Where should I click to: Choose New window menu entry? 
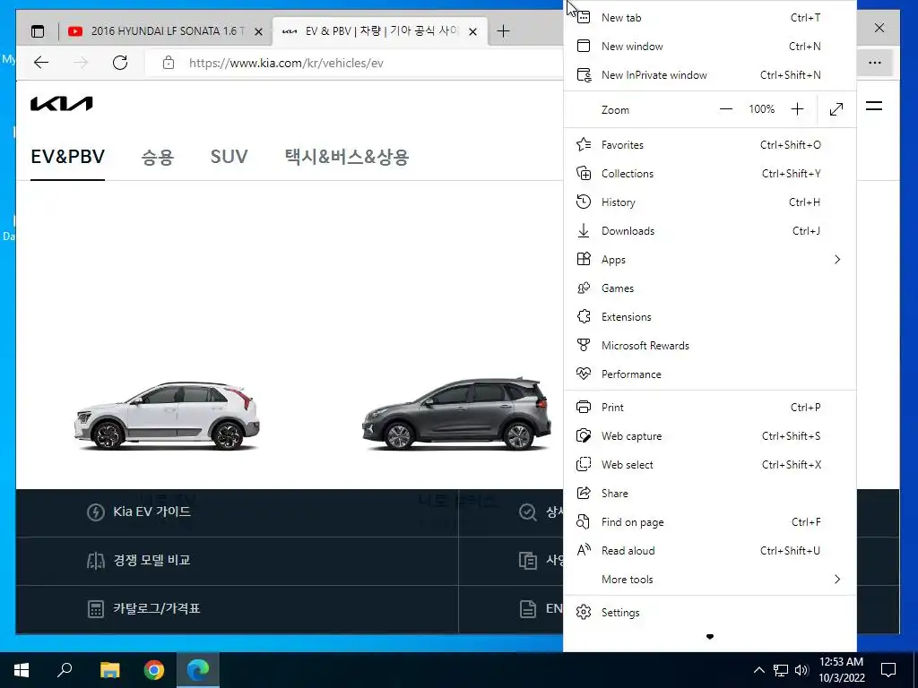[x=710, y=47]
